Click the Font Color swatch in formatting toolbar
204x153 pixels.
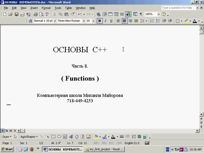pos(194,21)
